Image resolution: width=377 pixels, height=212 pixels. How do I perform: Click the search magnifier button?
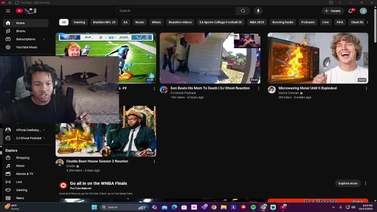pos(243,11)
